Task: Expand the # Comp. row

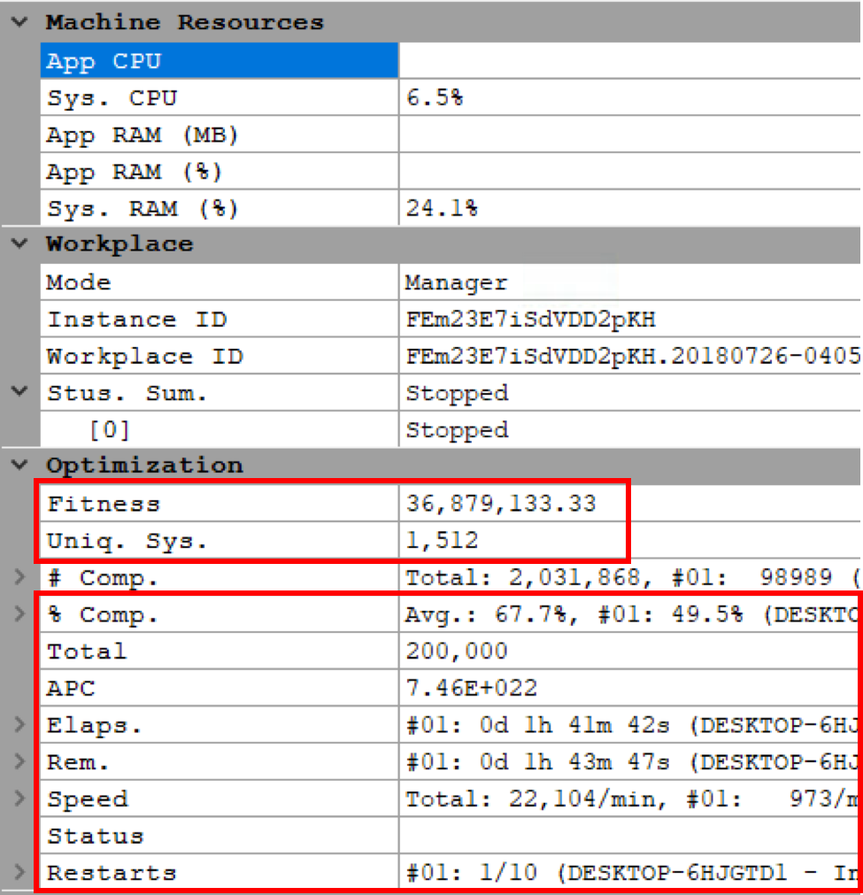Action: [x=19, y=578]
